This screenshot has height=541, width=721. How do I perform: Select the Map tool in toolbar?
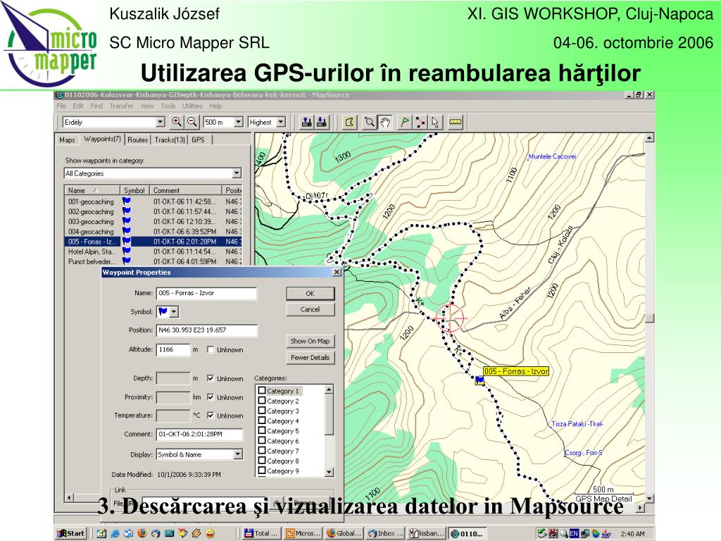(x=349, y=123)
